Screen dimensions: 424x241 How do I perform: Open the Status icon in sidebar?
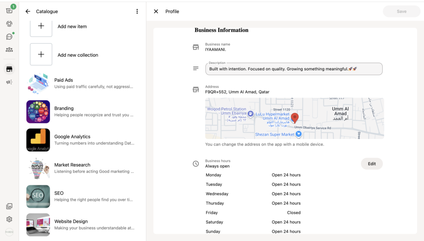tap(9, 24)
